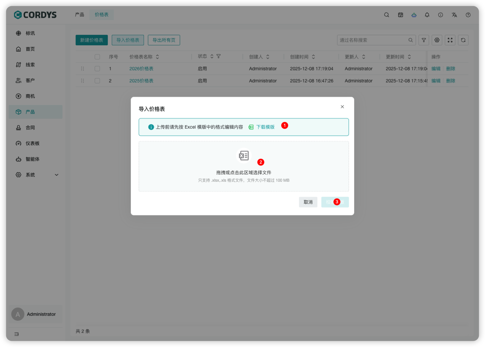Viewport: 485px width, 347px height.
Task: Close the 导入价格表 dialog
Action: tap(342, 107)
